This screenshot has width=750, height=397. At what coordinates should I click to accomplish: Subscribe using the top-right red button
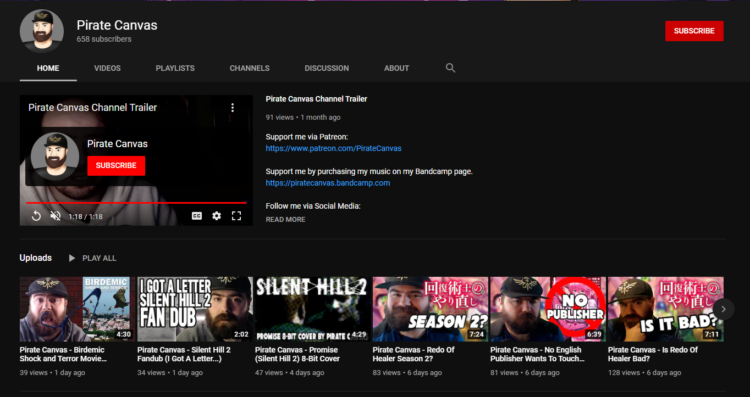click(x=694, y=31)
